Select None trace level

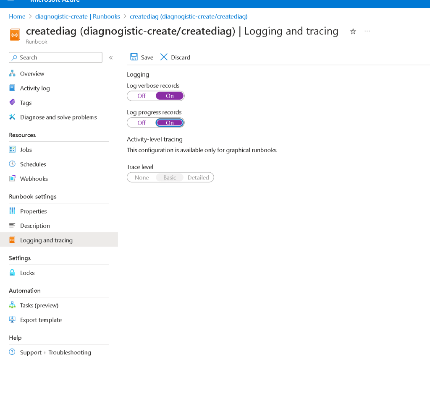pyautogui.click(x=142, y=178)
